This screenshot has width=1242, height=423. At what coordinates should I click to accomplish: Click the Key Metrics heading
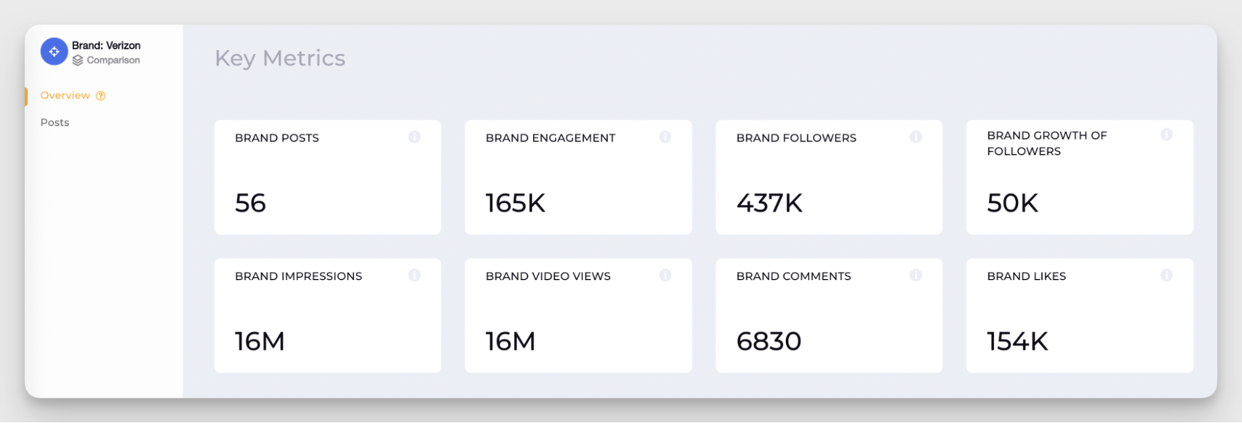click(280, 58)
